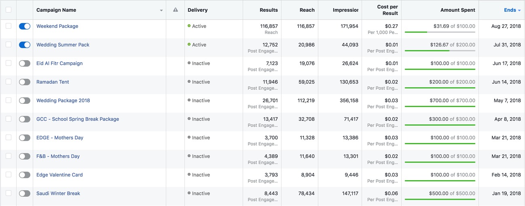This screenshot has width=525, height=206.
Task: Click the 44,093 impressions value
Action: 350,45
